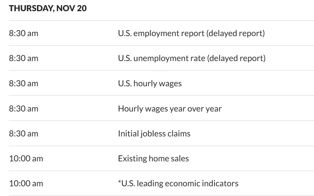The height and width of the screenshot is (196, 314).
Task: Select 10:00 am beside leading economic indicators
Action: 26,183
